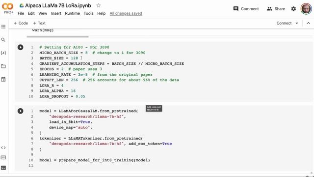The image size is (314, 177).
Task: Expand the Connect dropdown arrow
Action: point(297,23)
